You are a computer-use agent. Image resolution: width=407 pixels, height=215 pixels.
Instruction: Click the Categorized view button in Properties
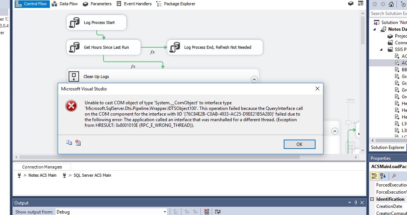click(x=374, y=176)
